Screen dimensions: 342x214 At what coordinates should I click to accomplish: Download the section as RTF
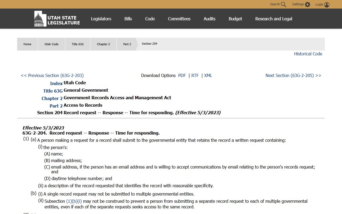pos(195,75)
